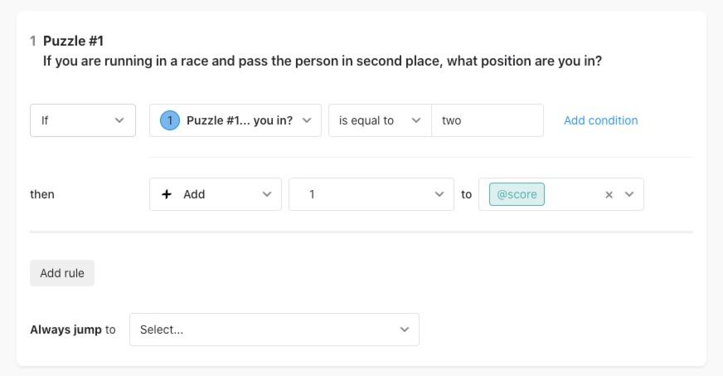Click the chevron on the number 1 value box
The height and width of the screenshot is (376, 723).
click(x=439, y=194)
